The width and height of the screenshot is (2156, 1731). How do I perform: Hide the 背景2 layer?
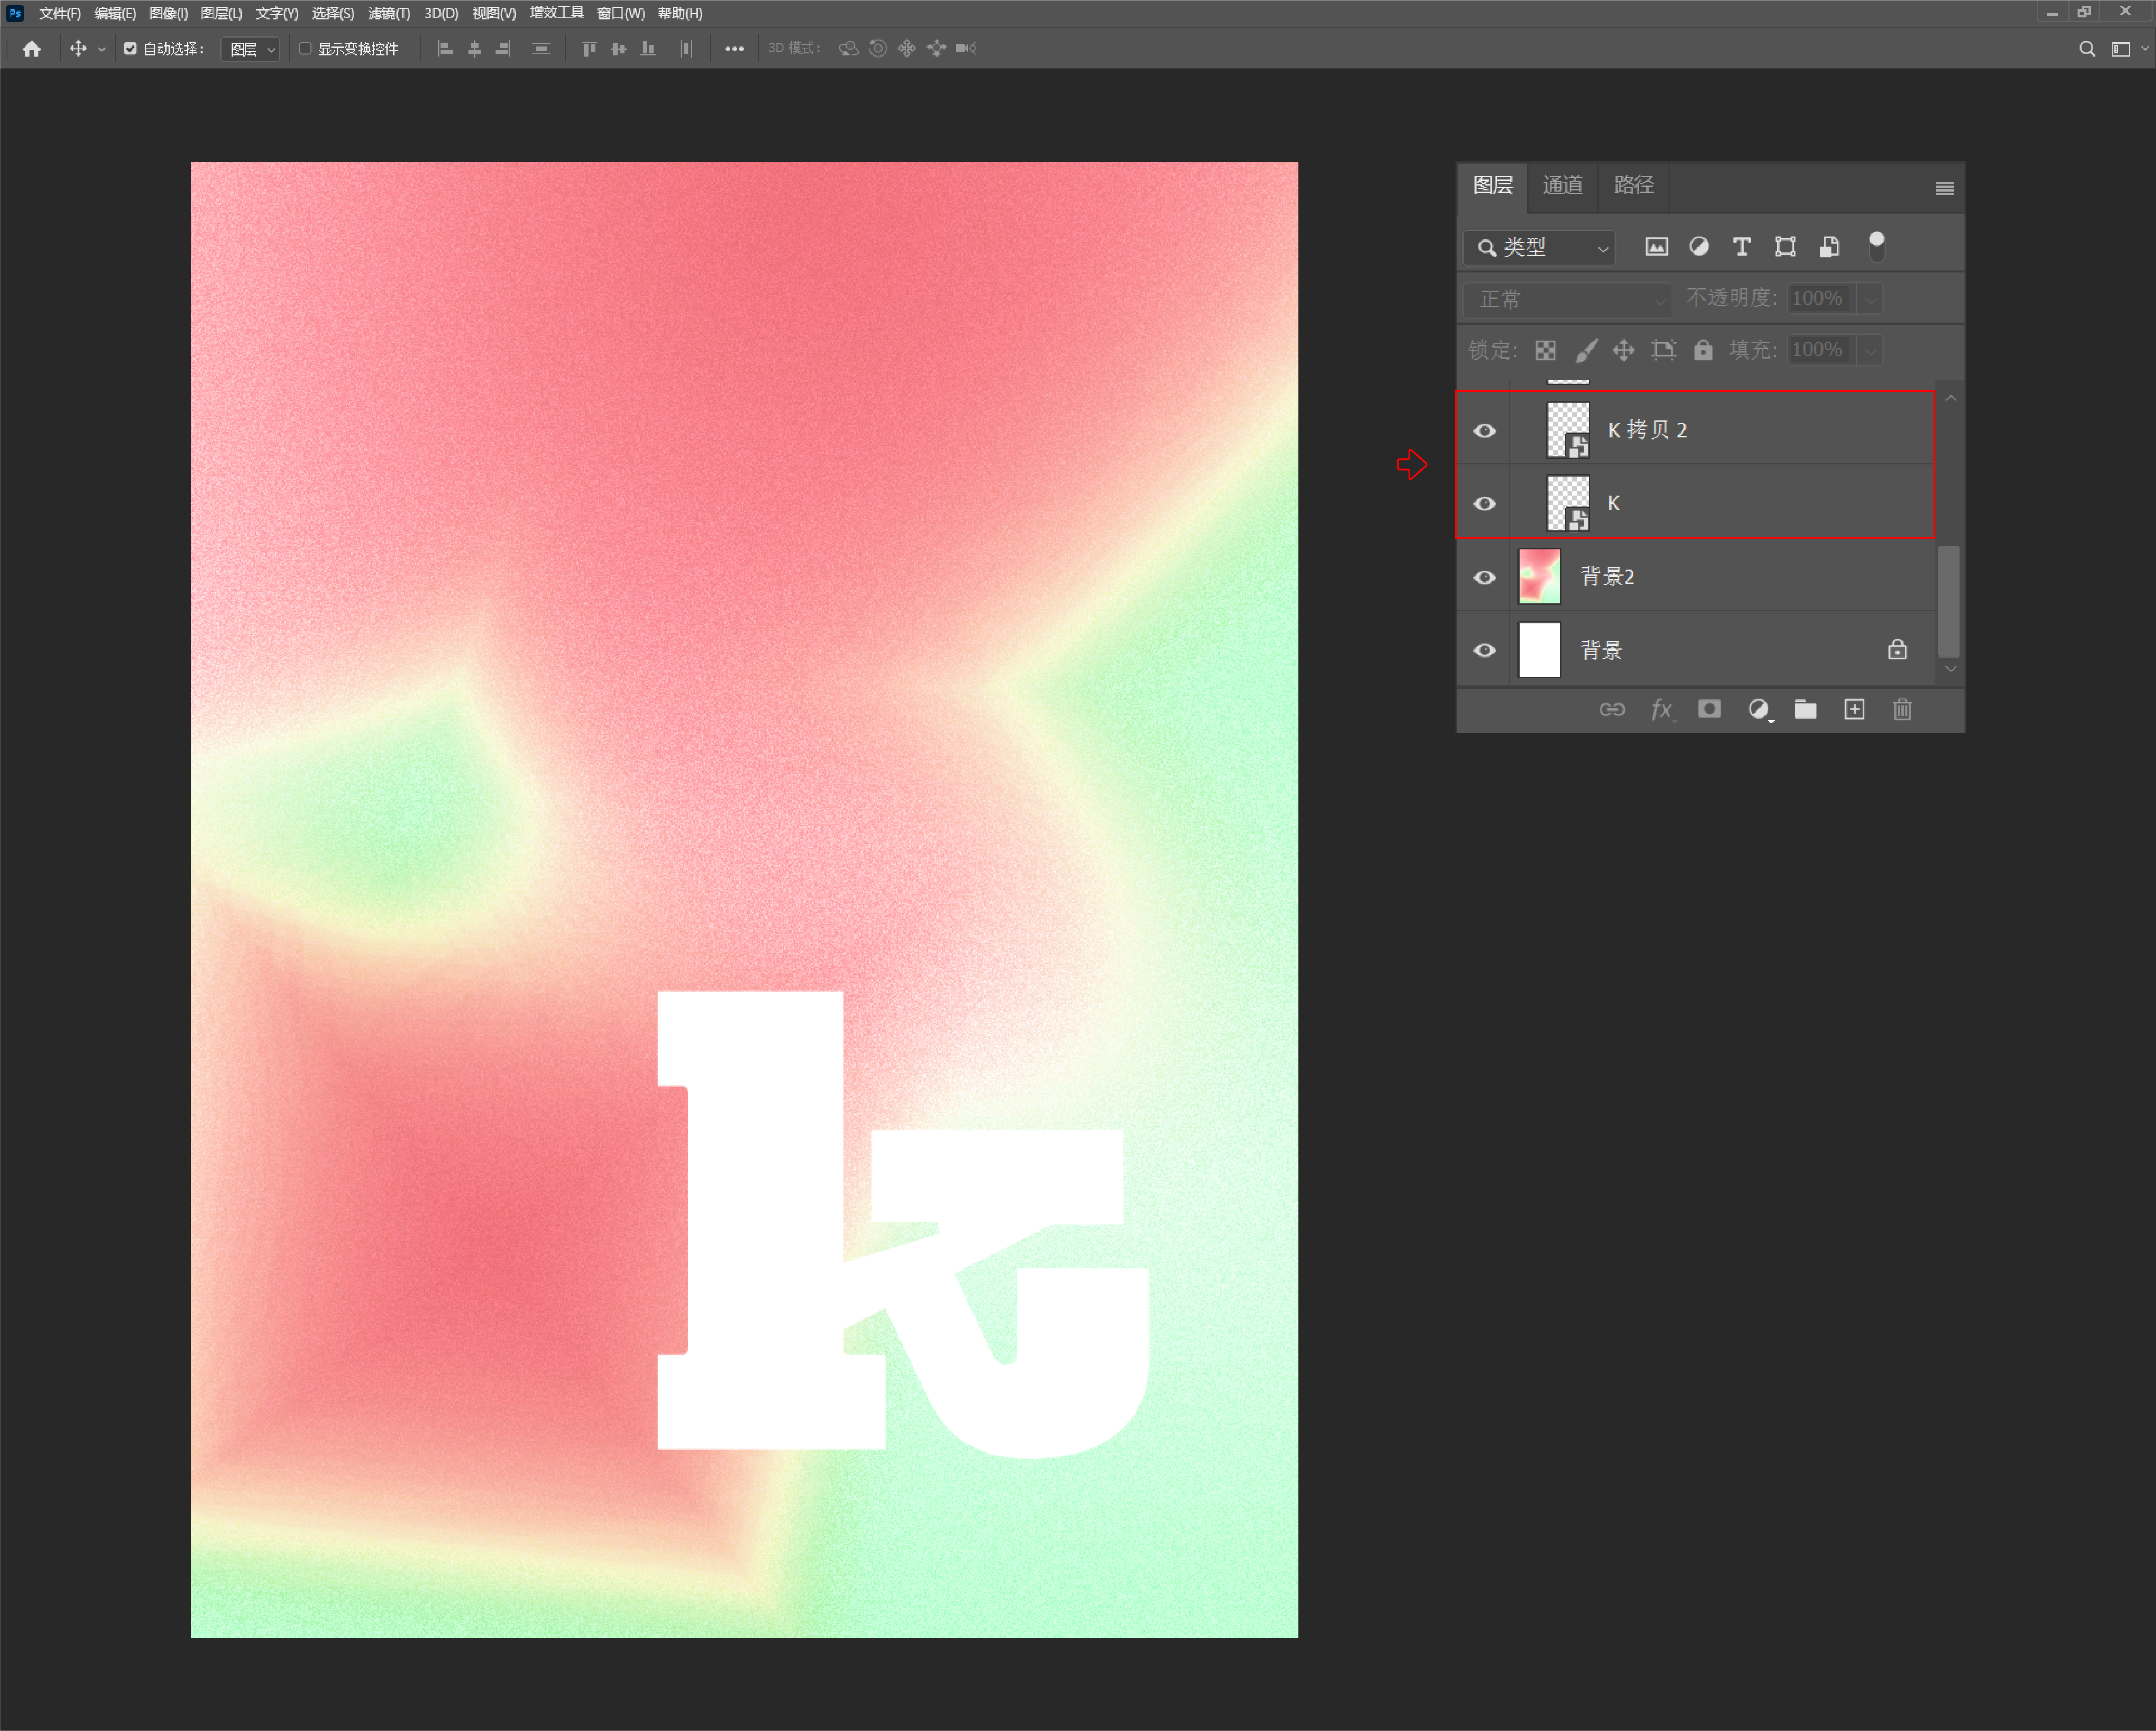(x=1485, y=578)
